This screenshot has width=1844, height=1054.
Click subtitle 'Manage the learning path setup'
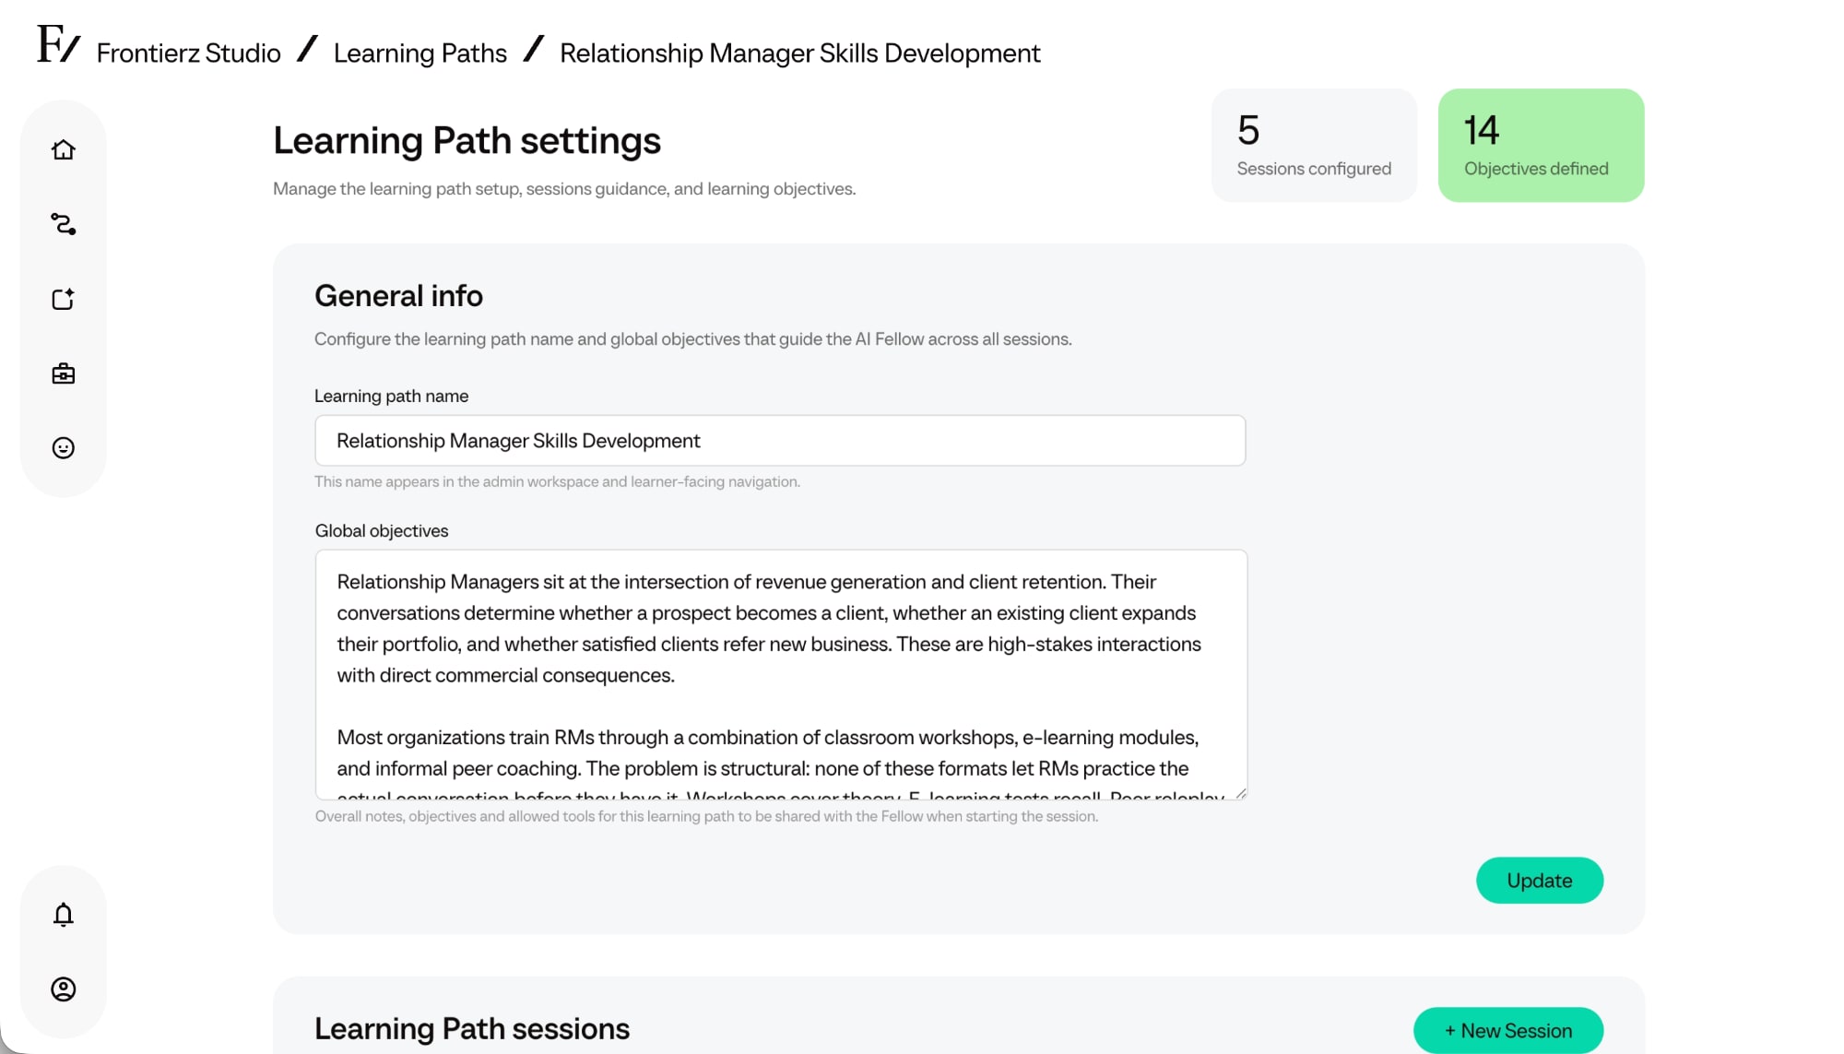coord(564,188)
